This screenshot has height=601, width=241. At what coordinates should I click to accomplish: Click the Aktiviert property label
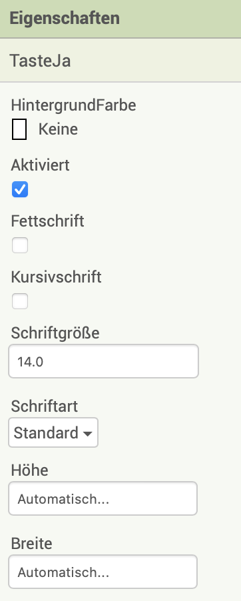(40, 165)
